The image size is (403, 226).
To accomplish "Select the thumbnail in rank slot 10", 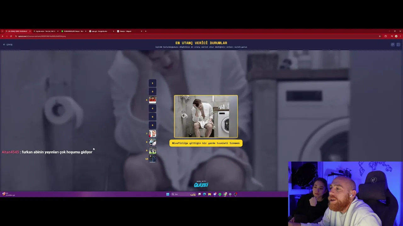I will [152, 159].
